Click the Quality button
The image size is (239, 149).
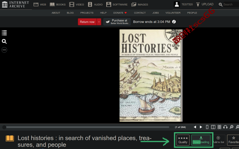(x=183, y=140)
